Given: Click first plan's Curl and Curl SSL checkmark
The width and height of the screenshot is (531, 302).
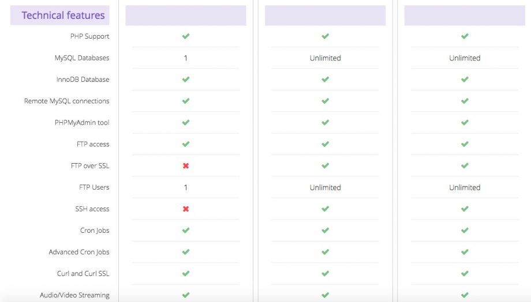Looking at the screenshot, I should coord(186,273).
